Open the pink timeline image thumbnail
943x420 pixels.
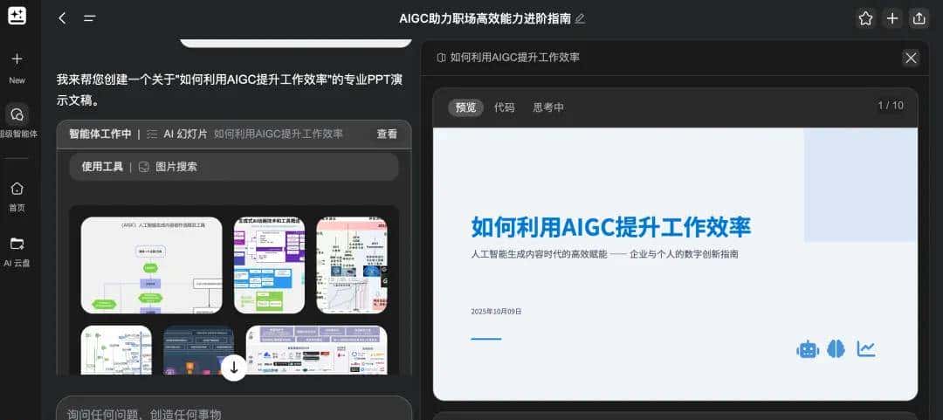click(x=352, y=265)
